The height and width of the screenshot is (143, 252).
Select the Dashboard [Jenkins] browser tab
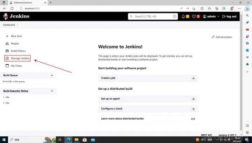[28, 2]
